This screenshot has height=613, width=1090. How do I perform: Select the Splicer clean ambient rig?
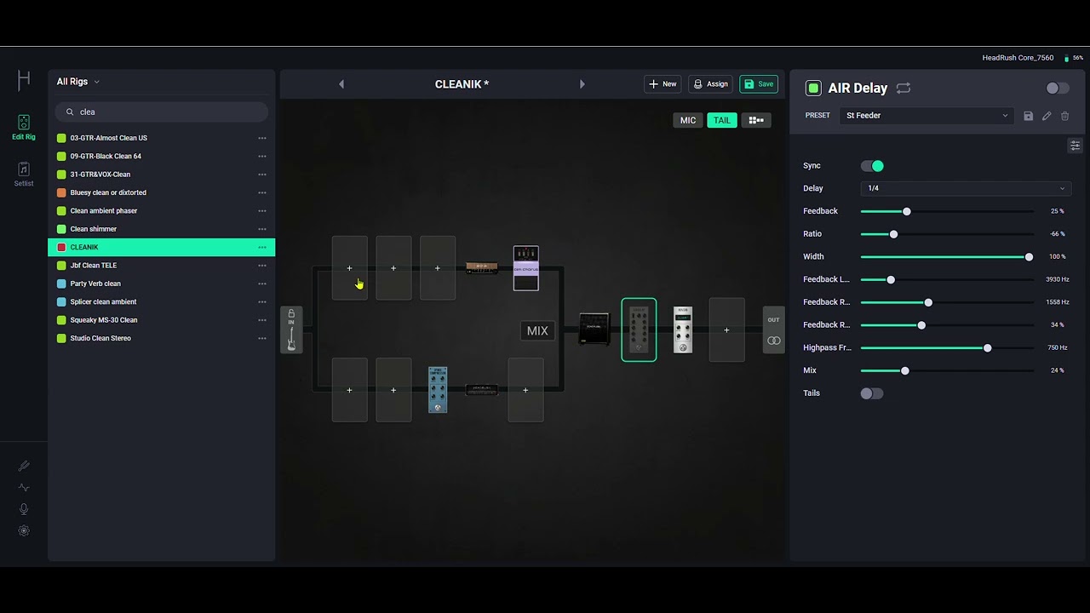coord(162,302)
